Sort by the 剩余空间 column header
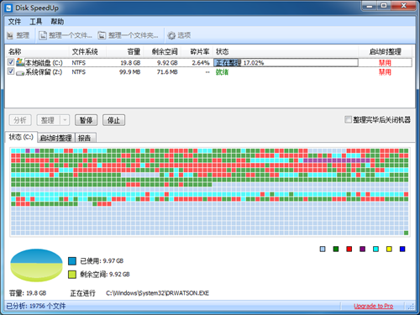This screenshot has width=420, height=315. pyautogui.click(x=162, y=52)
